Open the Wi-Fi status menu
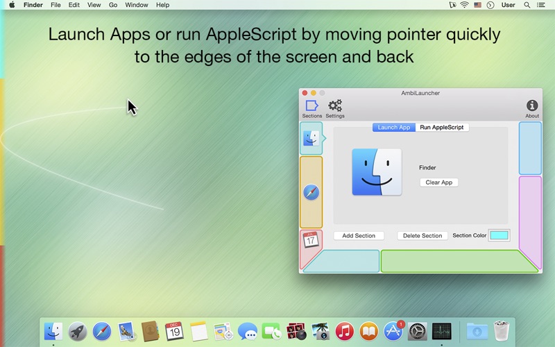The image size is (555, 347). pyautogui.click(x=464, y=5)
